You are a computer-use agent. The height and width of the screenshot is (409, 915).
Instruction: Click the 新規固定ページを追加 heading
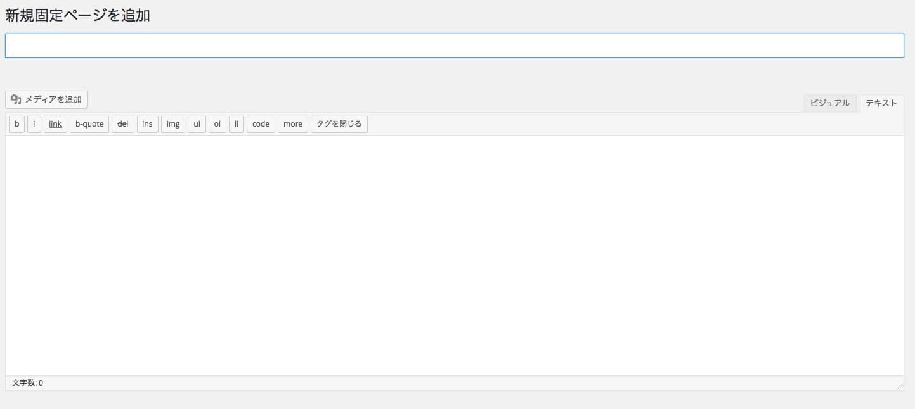[77, 15]
